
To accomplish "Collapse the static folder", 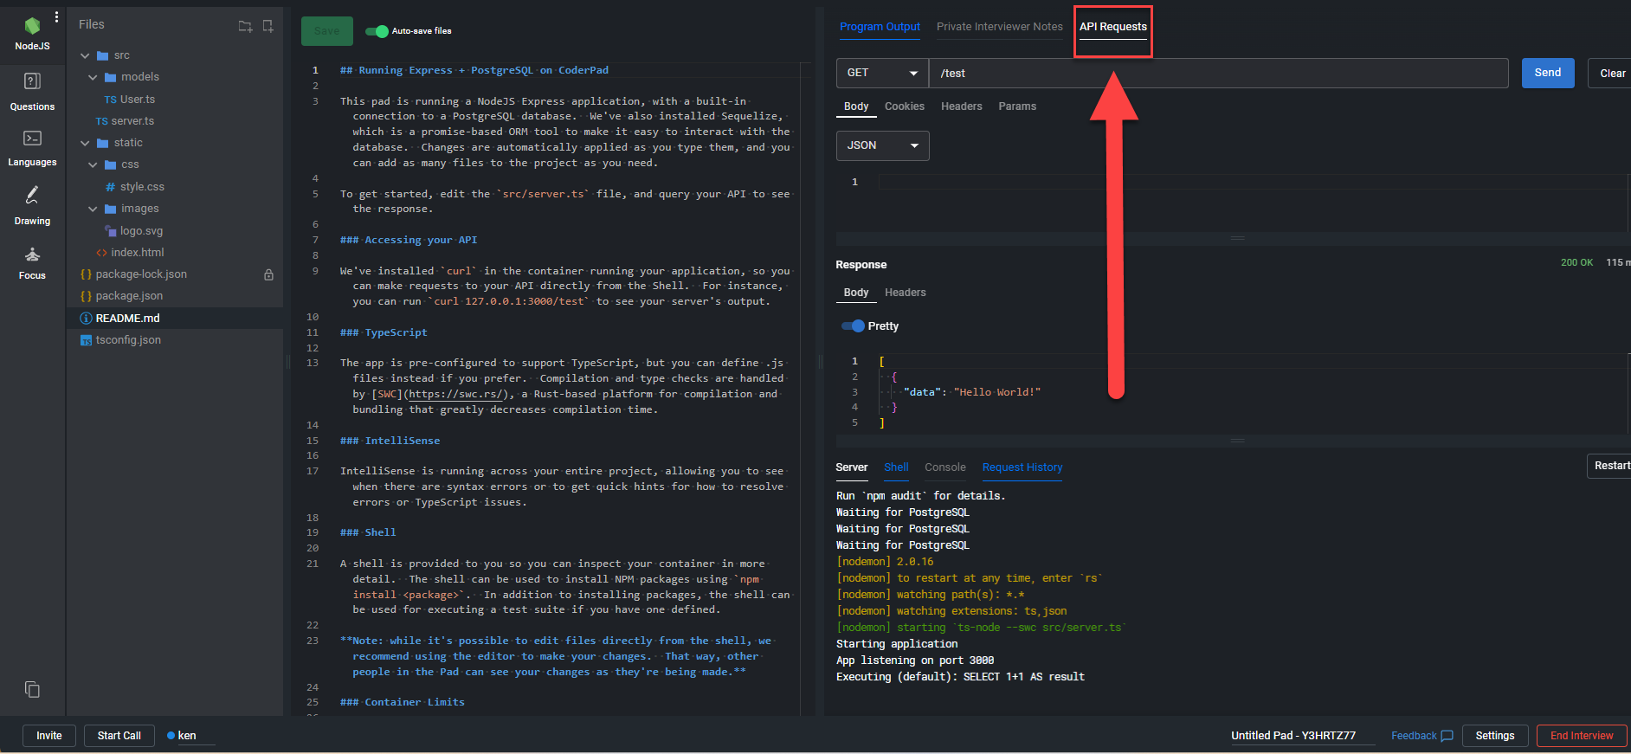I will (x=86, y=143).
